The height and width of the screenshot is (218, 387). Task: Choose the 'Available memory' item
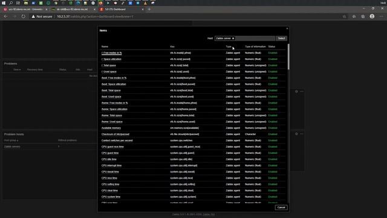(111, 128)
